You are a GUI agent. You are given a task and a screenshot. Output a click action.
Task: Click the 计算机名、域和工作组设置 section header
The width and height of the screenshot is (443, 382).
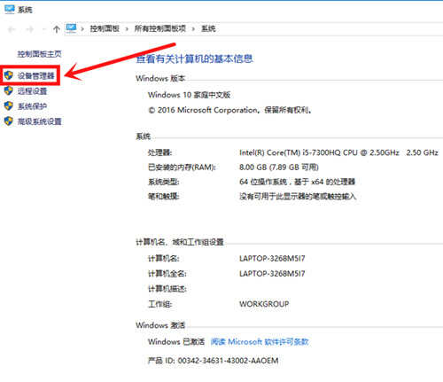[x=180, y=242]
